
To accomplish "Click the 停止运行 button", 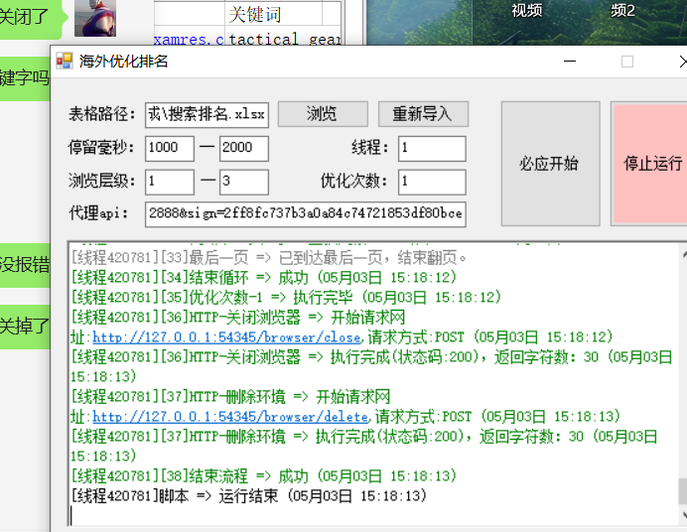I will (x=650, y=164).
